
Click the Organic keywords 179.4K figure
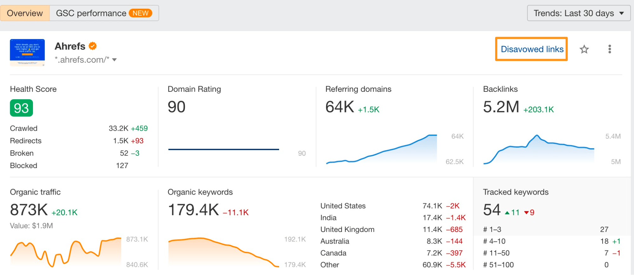pos(193,210)
